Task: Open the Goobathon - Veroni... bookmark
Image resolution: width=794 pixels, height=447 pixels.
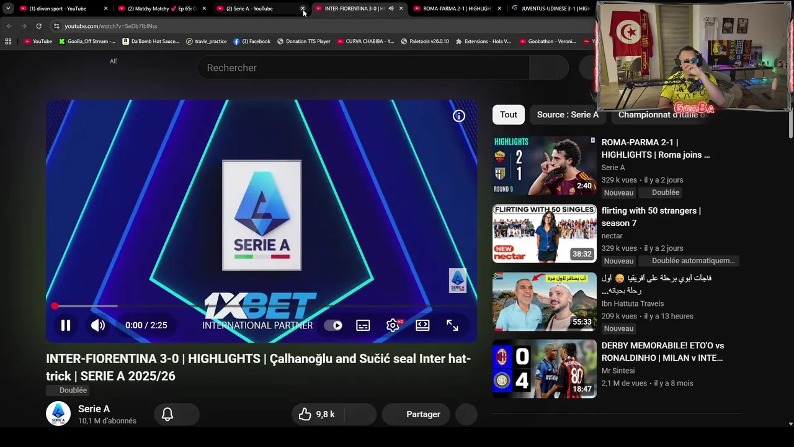Action: click(x=548, y=42)
